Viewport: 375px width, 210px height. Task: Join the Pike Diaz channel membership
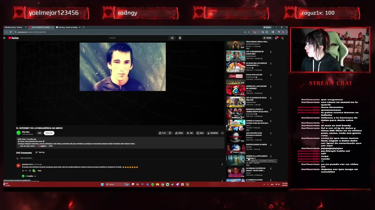point(39,133)
